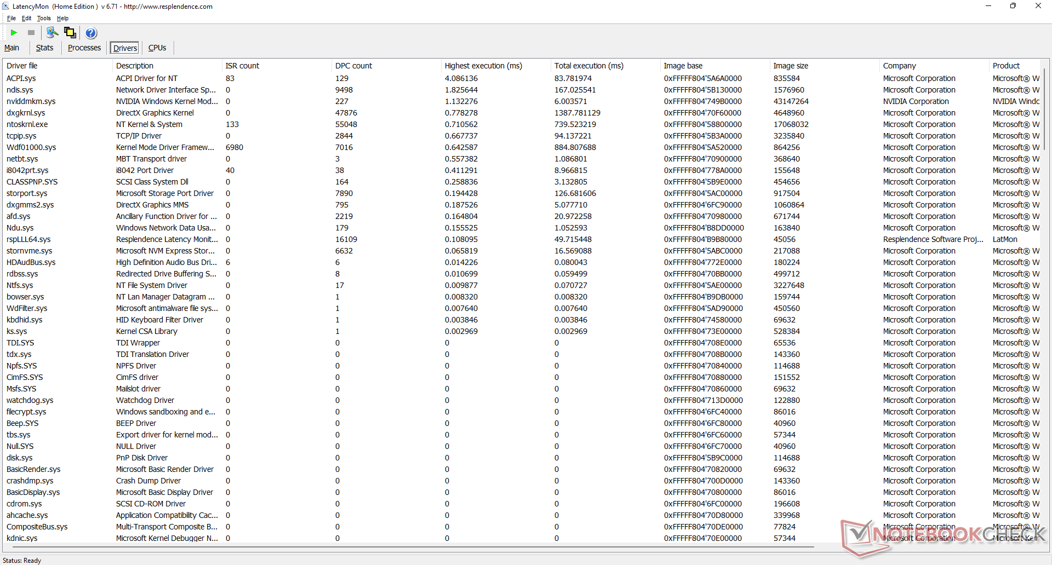Open the Help question mark icon
1052x565 pixels.
91,33
